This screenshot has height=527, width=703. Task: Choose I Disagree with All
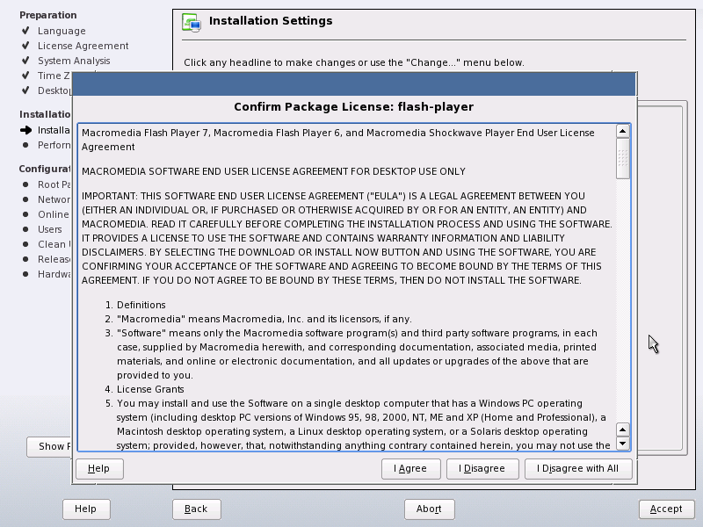click(x=578, y=469)
